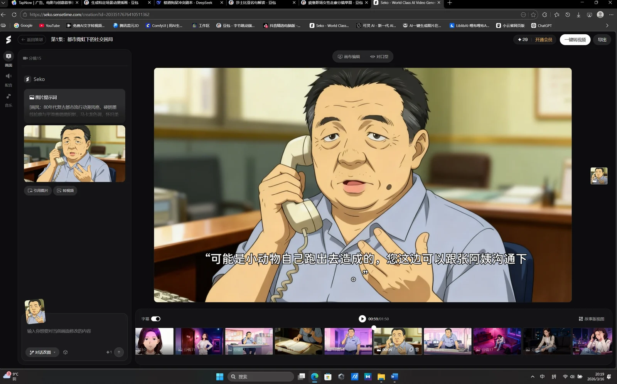Click the delete icon on the 00:04 clip

pos(417,350)
